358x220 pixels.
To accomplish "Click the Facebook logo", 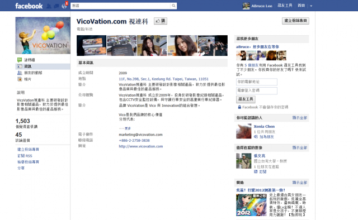I will click(x=29, y=6).
